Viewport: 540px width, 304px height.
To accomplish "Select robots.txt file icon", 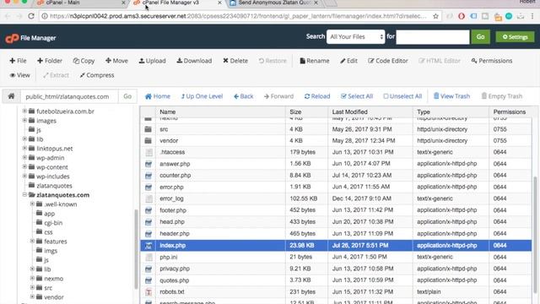I will (x=148, y=292).
